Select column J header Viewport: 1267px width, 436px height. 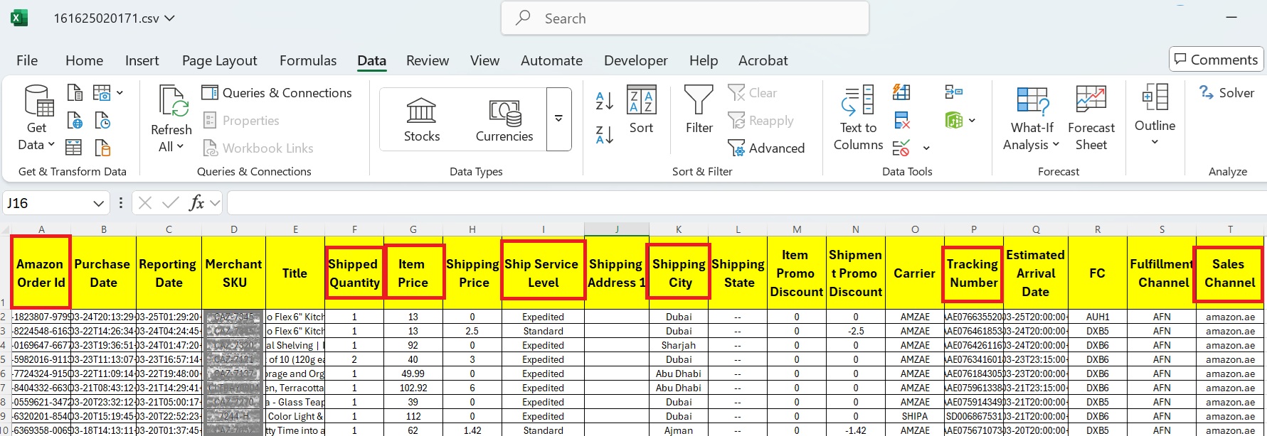tap(616, 229)
